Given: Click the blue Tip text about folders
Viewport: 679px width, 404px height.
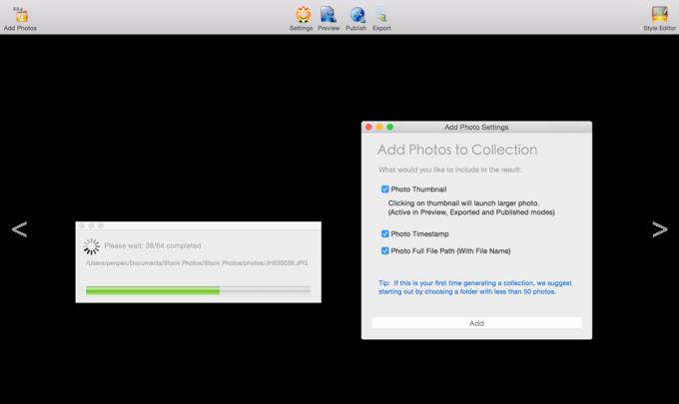Looking at the screenshot, I should (x=475, y=287).
